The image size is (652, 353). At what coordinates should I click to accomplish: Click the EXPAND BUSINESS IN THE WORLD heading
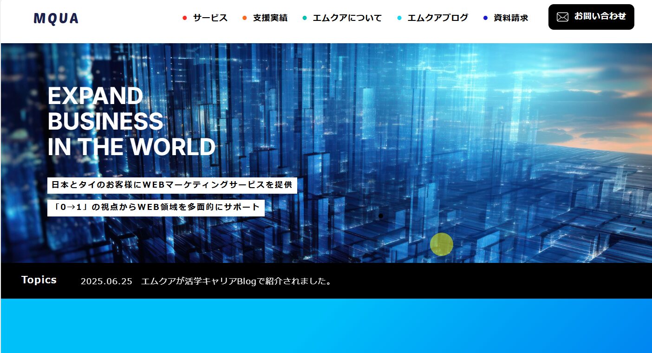[x=131, y=122]
